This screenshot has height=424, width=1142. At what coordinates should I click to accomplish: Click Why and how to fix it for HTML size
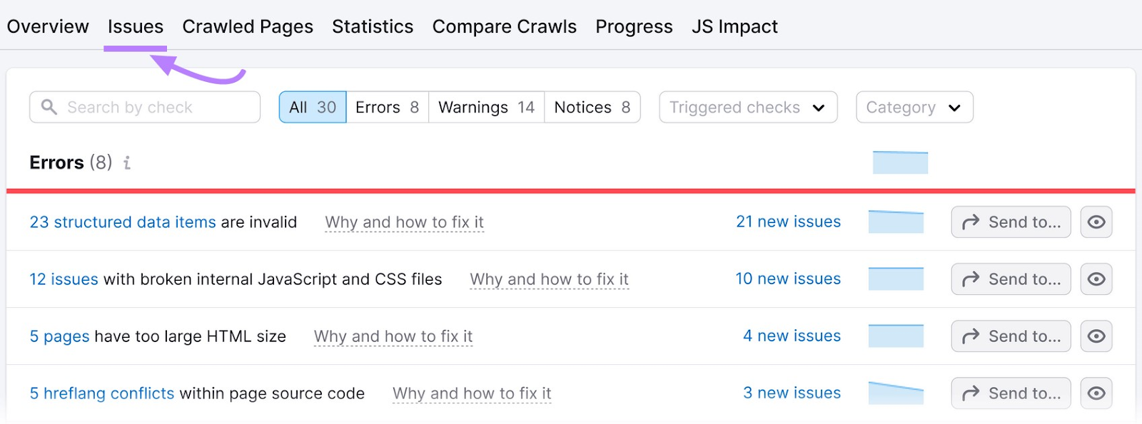(x=393, y=336)
